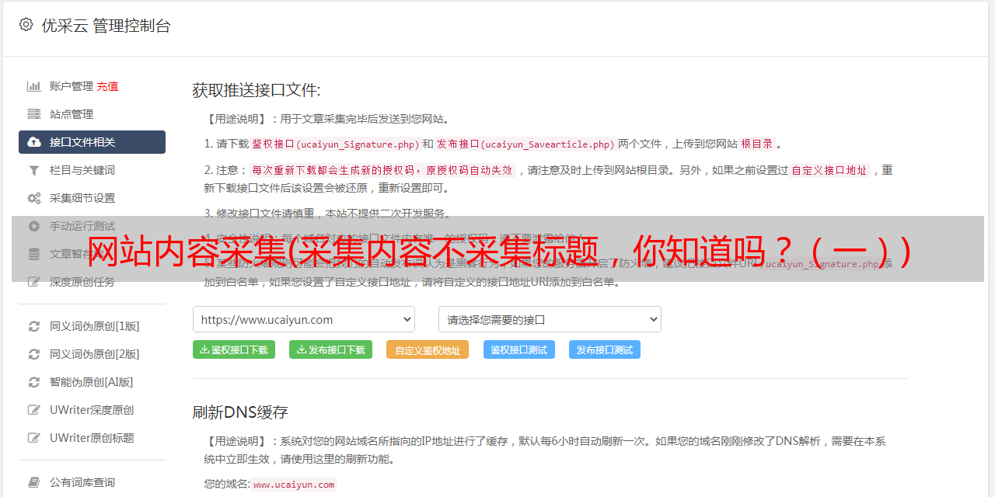995x497 pixels.
Task: Click the play icon for 手动运行测试
Action: coord(34,226)
